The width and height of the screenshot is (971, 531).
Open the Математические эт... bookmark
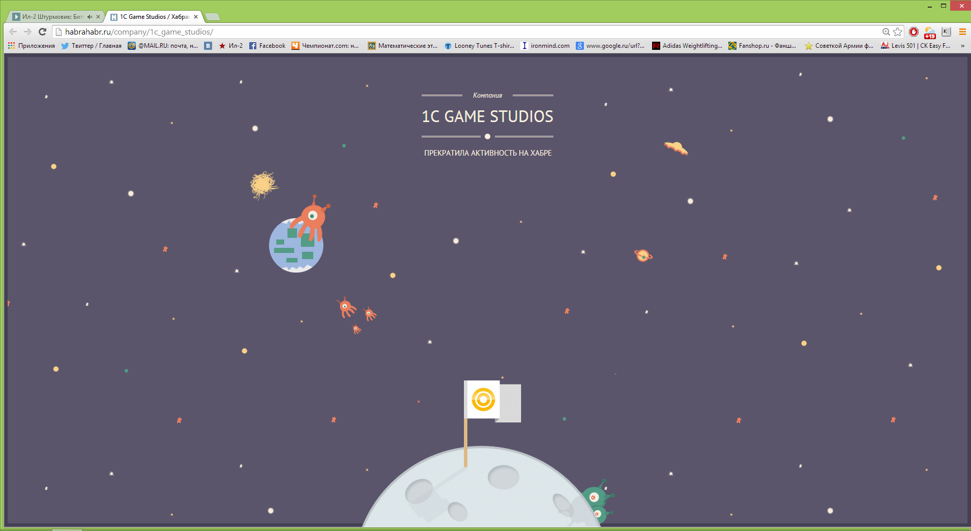tap(403, 46)
